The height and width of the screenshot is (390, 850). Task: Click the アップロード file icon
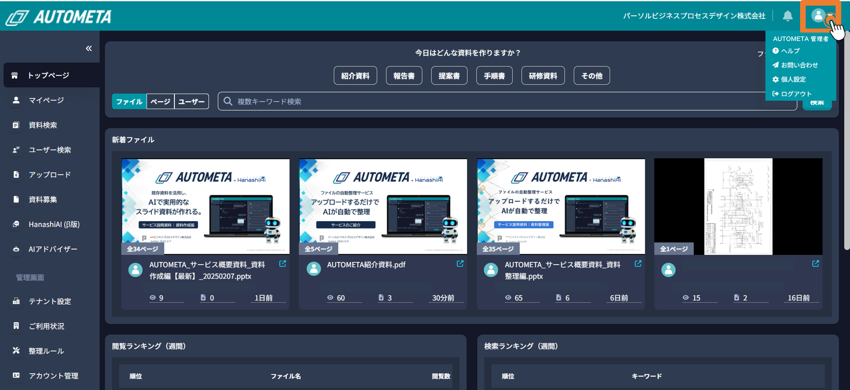click(16, 174)
